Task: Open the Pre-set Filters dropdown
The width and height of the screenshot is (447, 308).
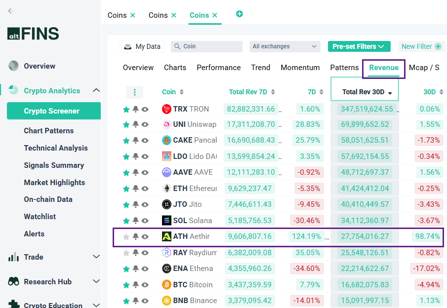Action: tap(359, 46)
